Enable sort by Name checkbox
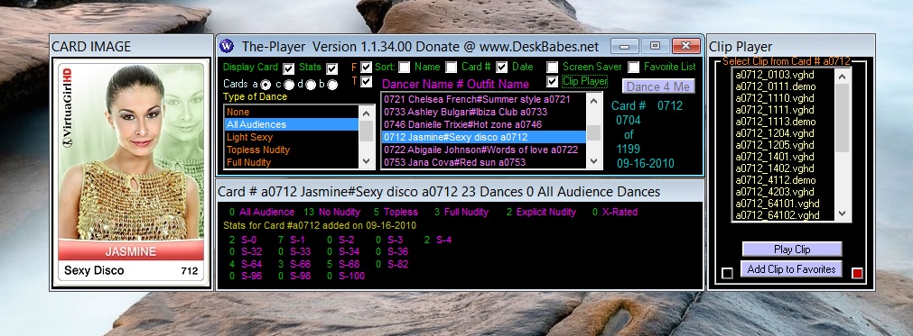 (404, 68)
